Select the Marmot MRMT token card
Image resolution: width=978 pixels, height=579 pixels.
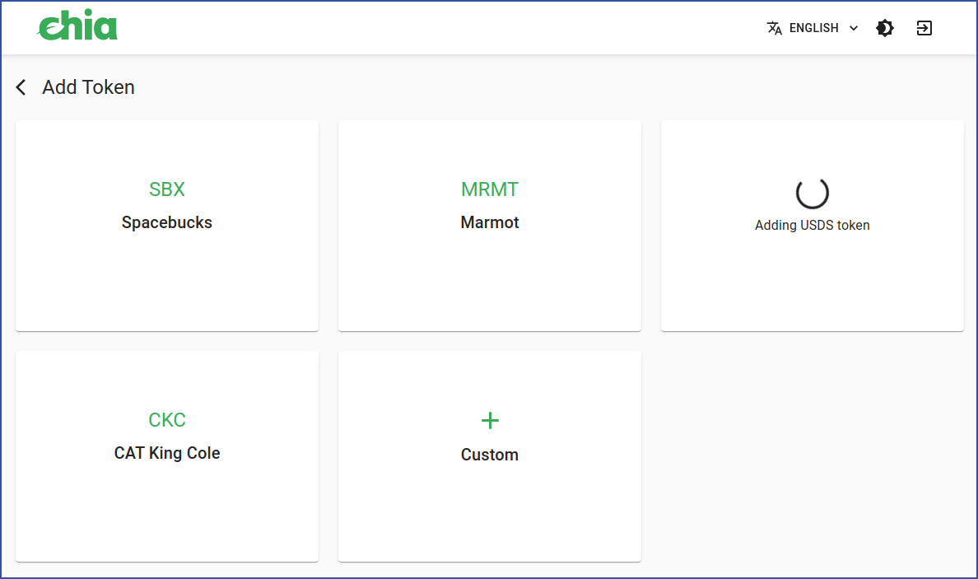(490, 226)
